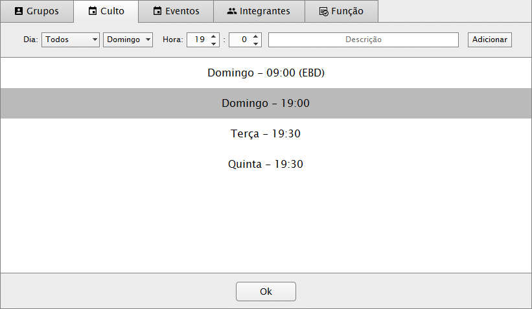Open the Integrantes tab

259,11
